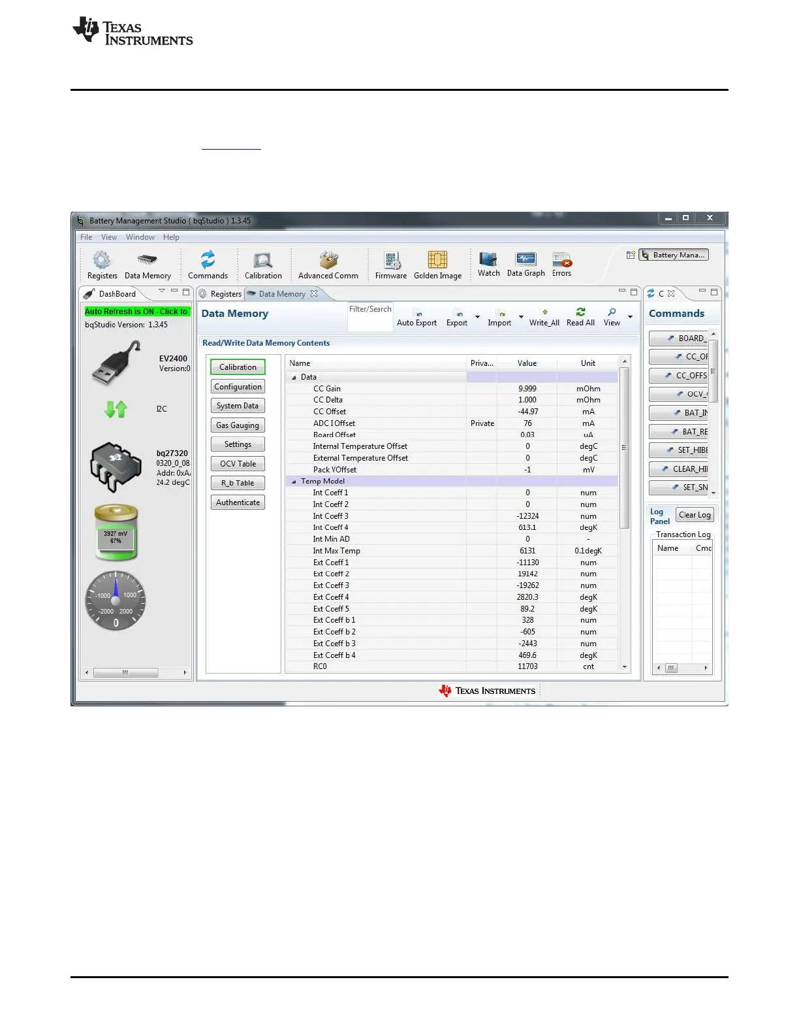Image resolution: width=799 pixels, height=1035 pixels.
Task: Click the Export icon
Action: [460, 314]
